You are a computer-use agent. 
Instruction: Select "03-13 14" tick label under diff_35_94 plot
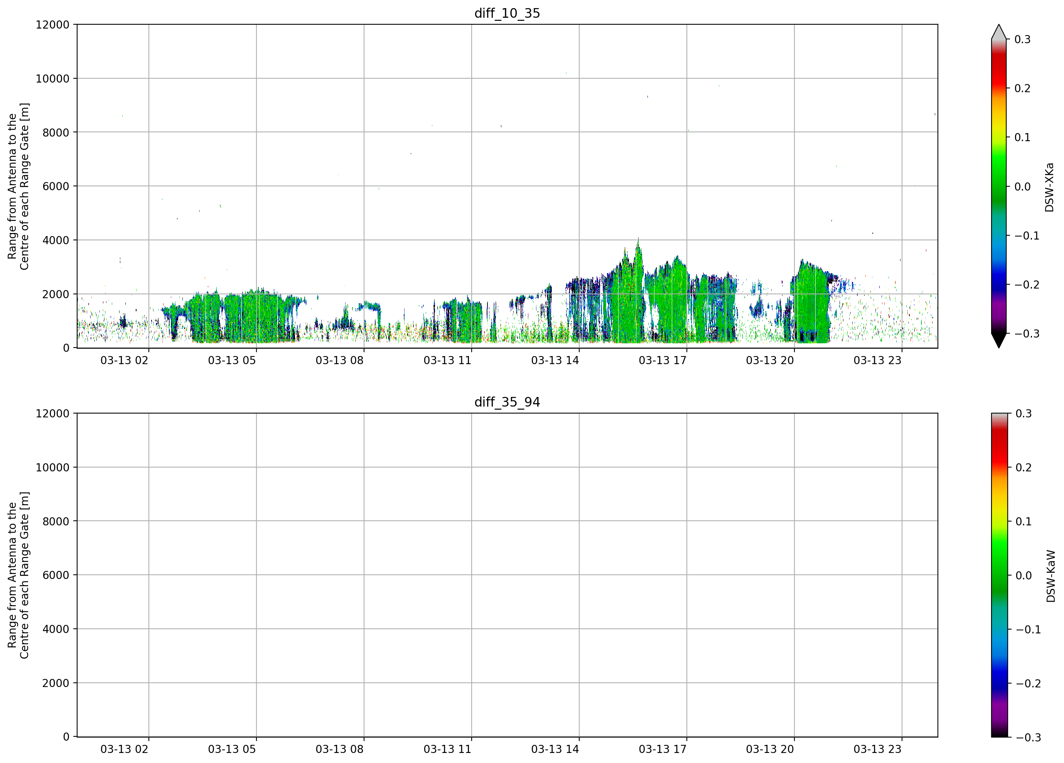(555, 749)
